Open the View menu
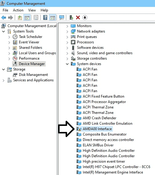The width and height of the screenshot is (155, 175). click(32, 10)
